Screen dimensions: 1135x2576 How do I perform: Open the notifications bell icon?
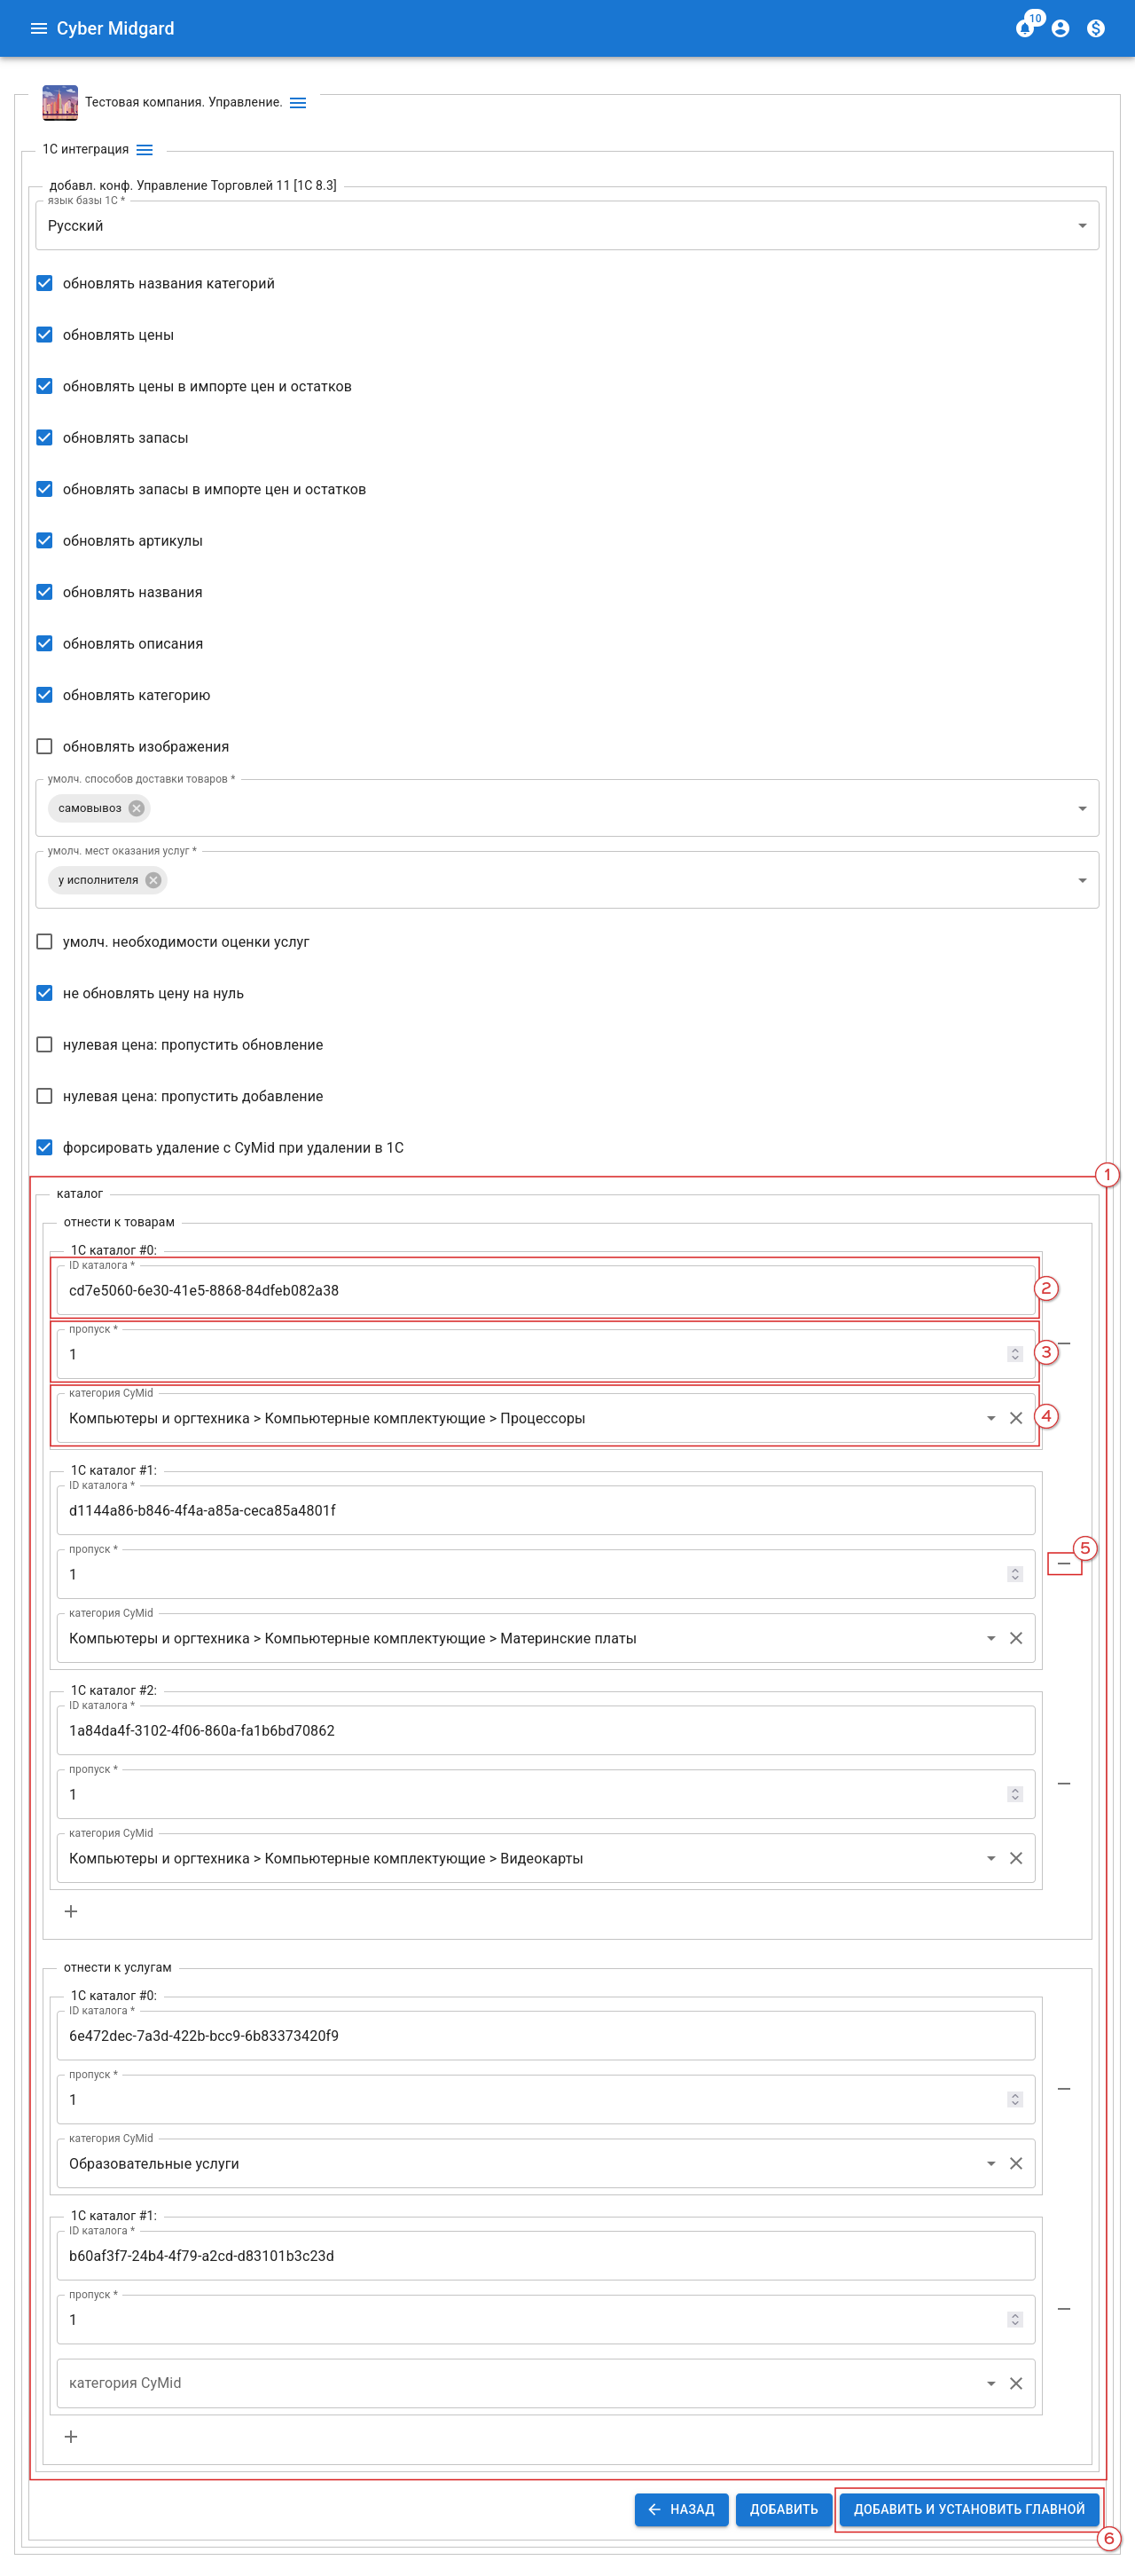[1024, 28]
